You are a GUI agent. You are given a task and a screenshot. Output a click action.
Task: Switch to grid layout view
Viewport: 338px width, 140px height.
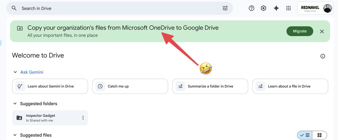click(x=319, y=135)
